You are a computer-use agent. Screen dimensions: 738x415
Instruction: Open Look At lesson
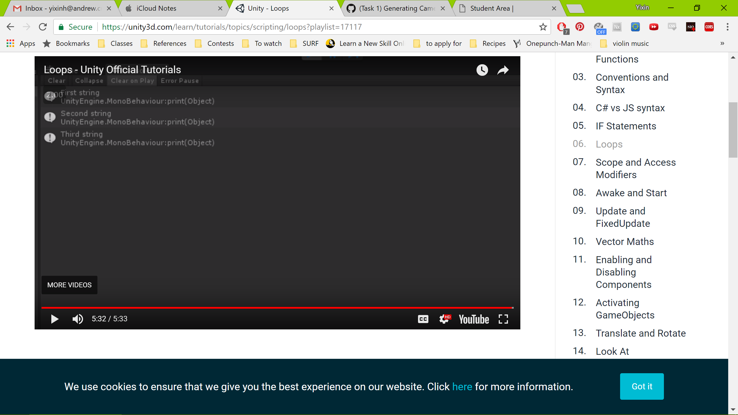612,352
